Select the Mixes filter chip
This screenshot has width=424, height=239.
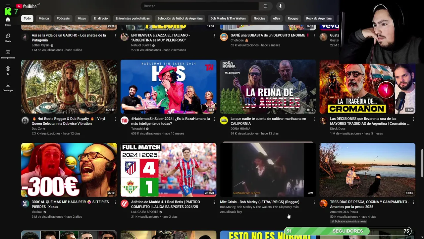point(82,19)
